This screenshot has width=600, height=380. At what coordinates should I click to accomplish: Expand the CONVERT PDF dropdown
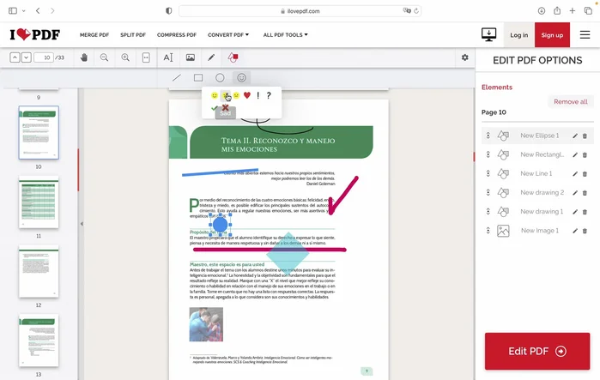(228, 35)
